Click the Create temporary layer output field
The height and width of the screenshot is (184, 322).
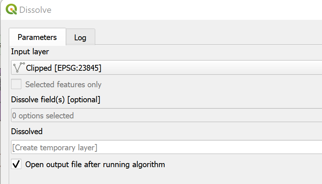click(166, 148)
